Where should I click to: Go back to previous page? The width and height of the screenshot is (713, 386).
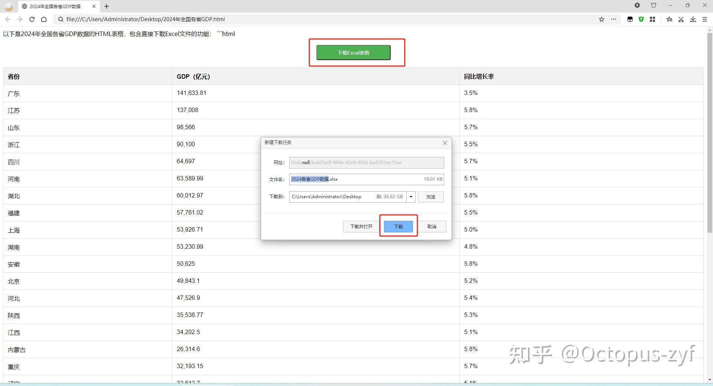7,19
